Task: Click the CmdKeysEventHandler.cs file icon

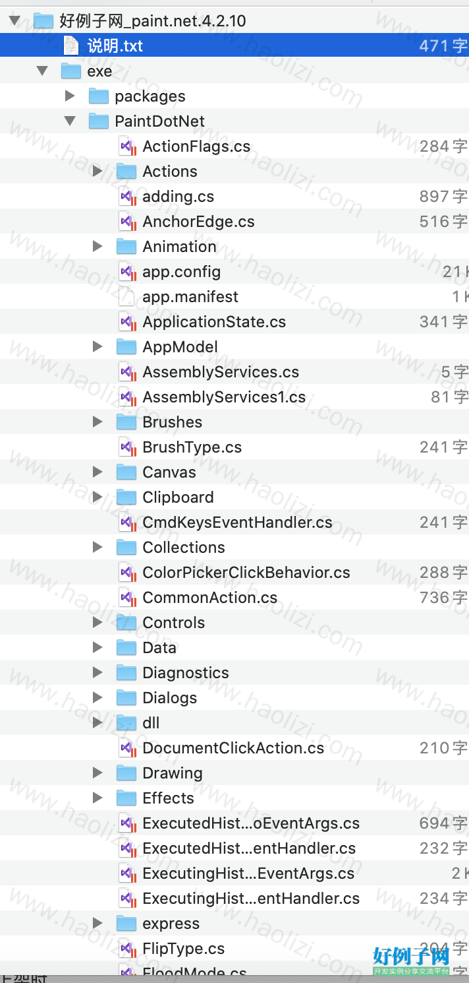Action: 126,522
